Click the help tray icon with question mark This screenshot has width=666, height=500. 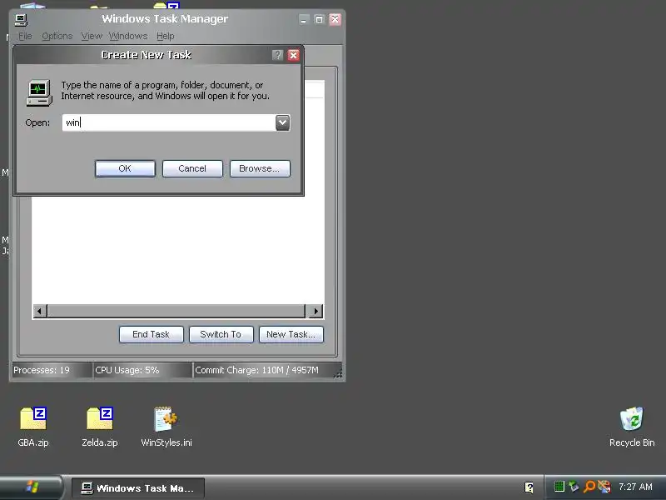pos(529,487)
